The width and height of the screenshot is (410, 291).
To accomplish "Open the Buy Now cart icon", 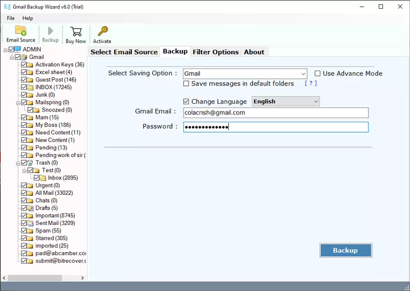I will tap(76, 32).
